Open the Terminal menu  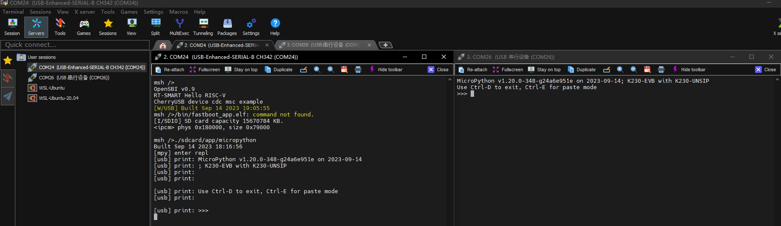click(13, 12)
